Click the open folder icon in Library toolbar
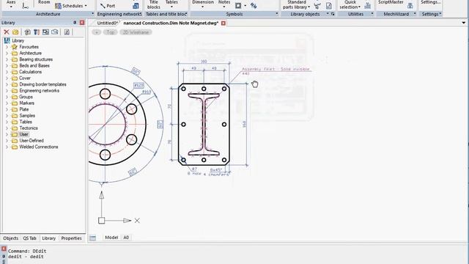Screen dimensions: 469x264 click(x=15, y=32)
